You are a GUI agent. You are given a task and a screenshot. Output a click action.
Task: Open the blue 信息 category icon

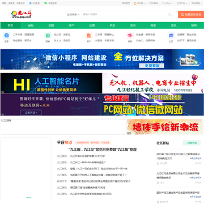click(6, 35)
